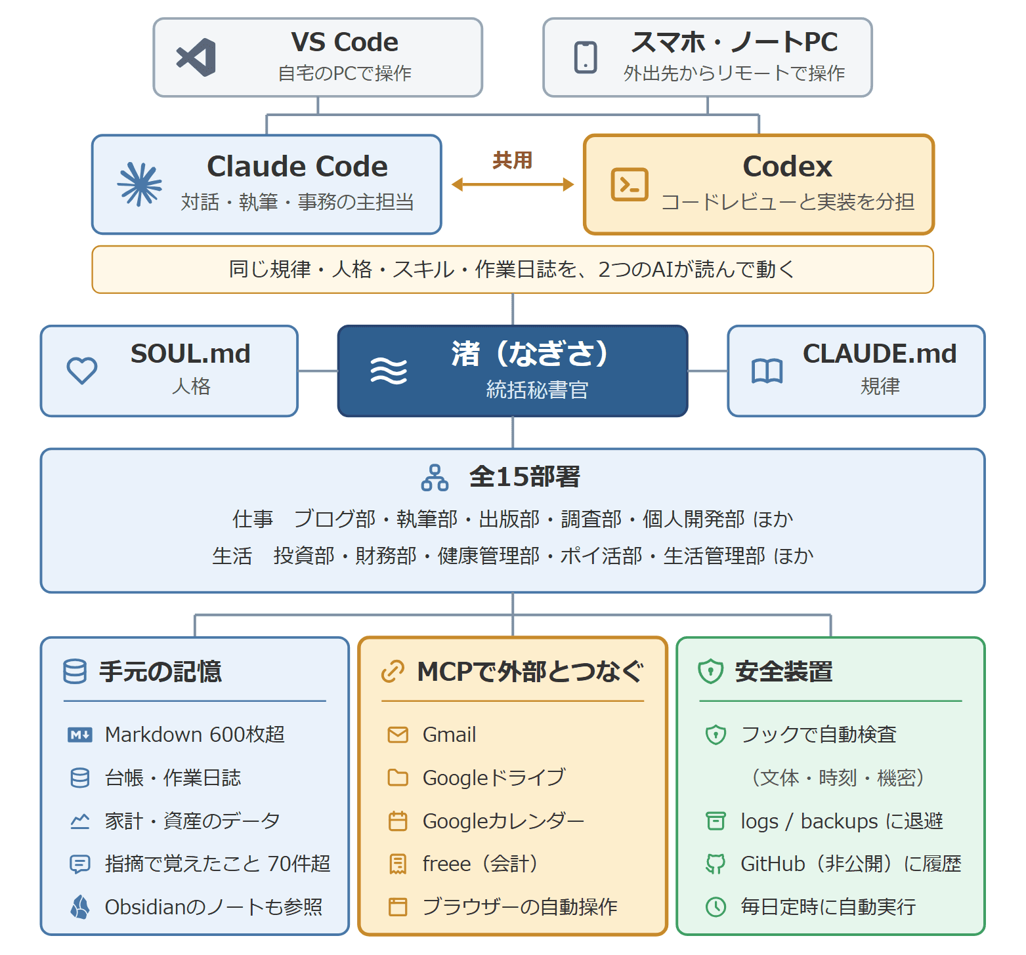Click the Claude starburst icon
This screenshot has width=1026, height=955.
(x=140, y=184)
